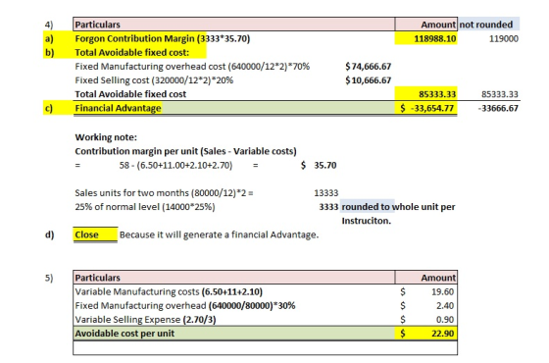Click the 0.90 amount value
The image size is (549, 363).
445,320
